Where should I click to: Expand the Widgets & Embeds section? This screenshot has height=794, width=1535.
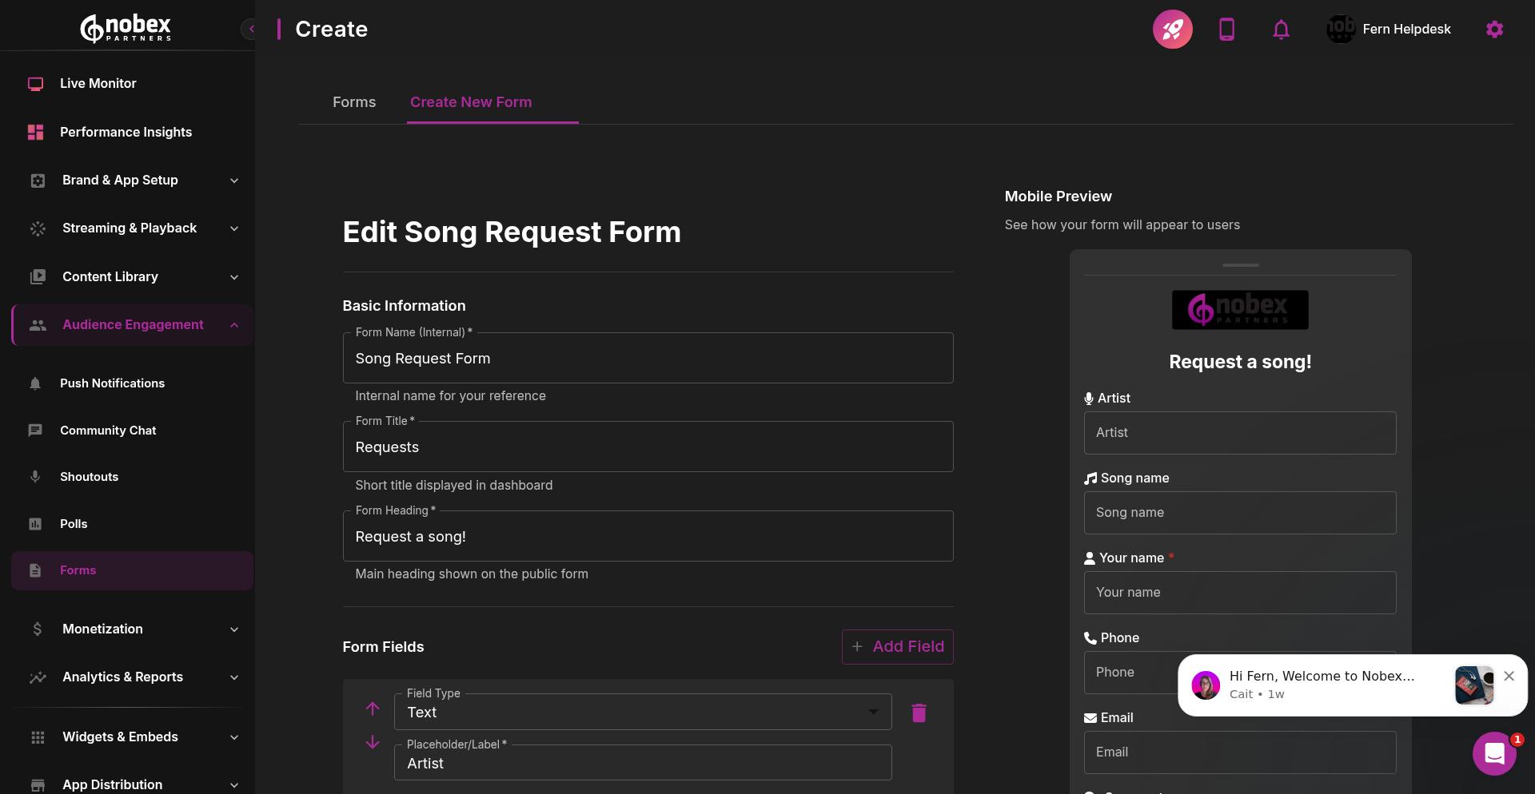pos(121,736)
